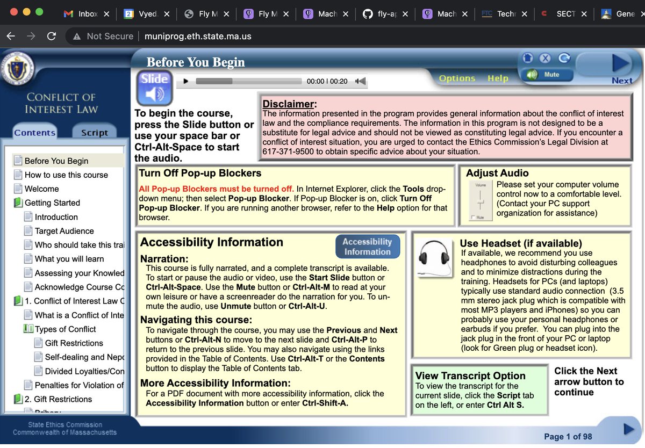This screenshot has height=448, width=645.
Task: Click the audio progress bar
Action: [248, 82]
